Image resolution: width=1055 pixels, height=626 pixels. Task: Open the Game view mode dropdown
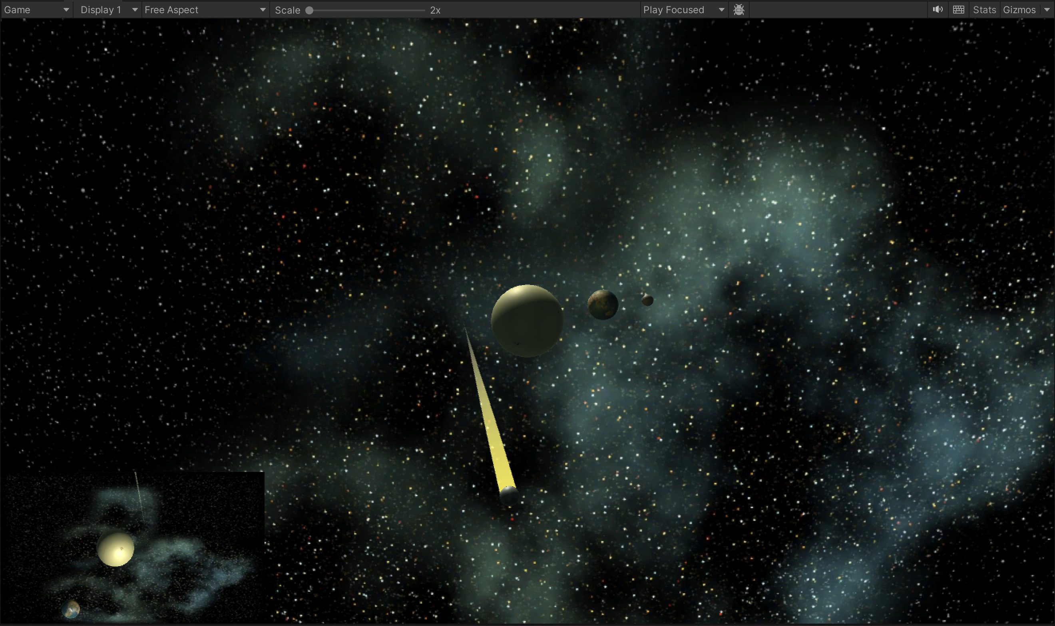pos(36,10)
